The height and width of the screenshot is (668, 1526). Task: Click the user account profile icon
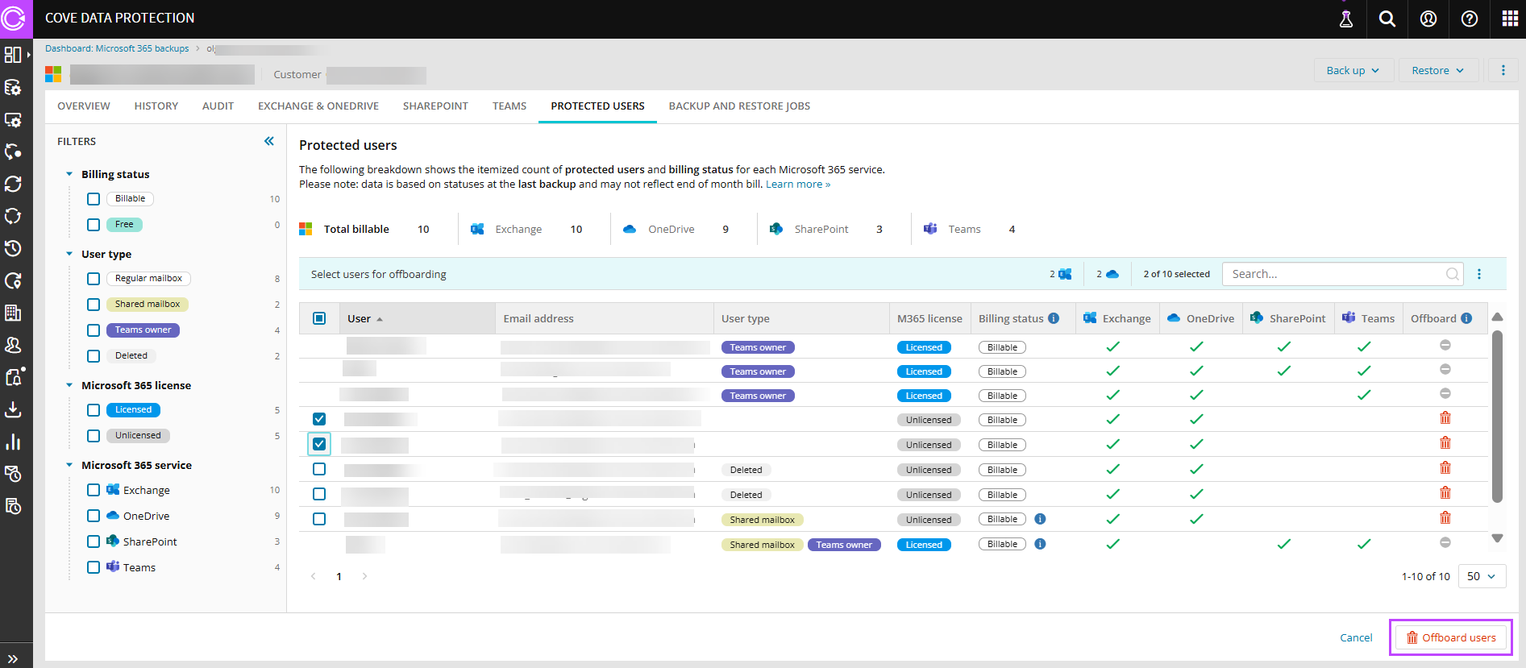click(x=1428, y=19)
